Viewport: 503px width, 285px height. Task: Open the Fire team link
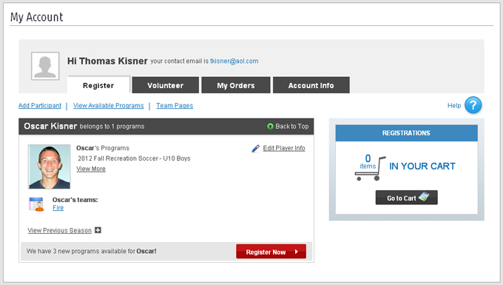58,208
